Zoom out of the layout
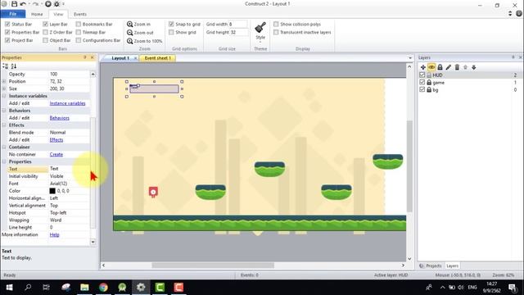This screenshot has width=524, height=295. (140, 33)
